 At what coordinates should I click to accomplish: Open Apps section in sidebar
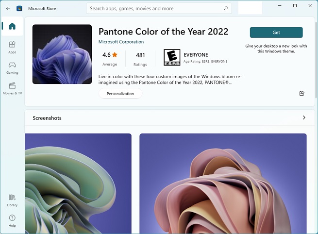pyautogui.click(x=12, y=48)
